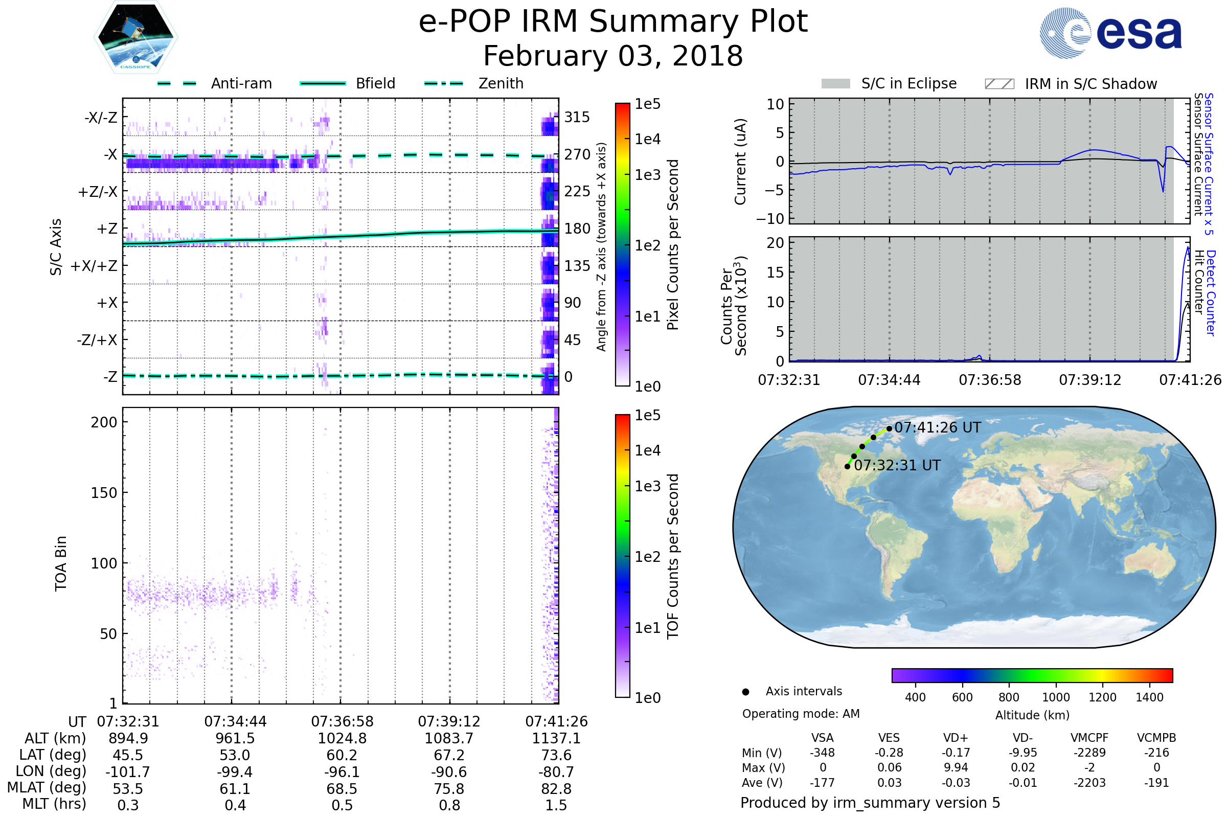The width and height of the screenshot is (1227, 818).
Task: Click the ESA logo
Action: tap(1110, 33)
